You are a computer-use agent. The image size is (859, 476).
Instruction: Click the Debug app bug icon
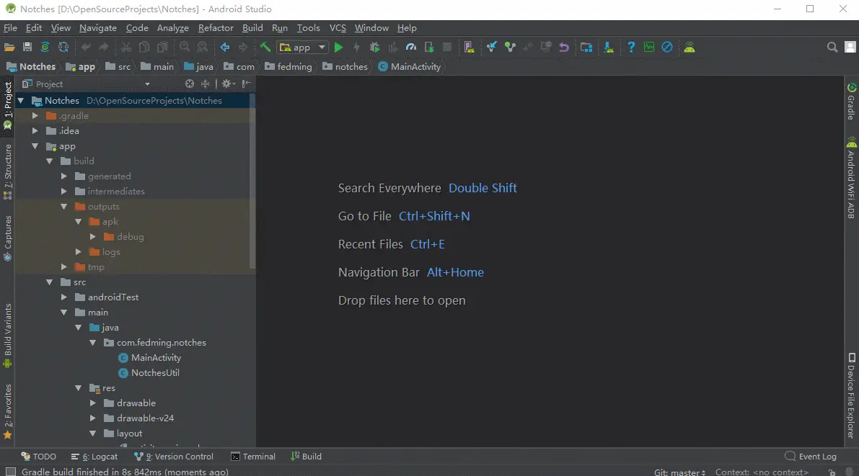click(x=375, y=48)
